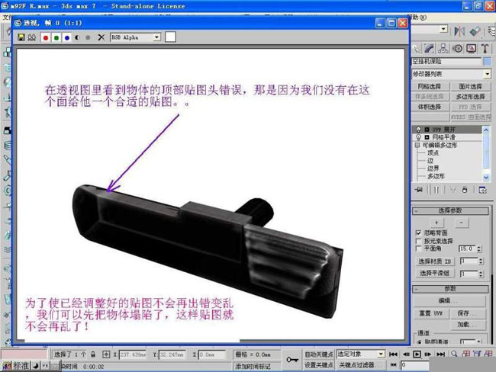Click the object name input field
This screenshot has height=372, width=496.
click(x=446, y=61)
